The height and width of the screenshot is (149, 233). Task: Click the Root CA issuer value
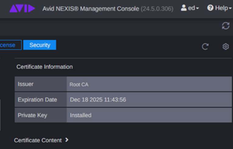click(79, 84)
